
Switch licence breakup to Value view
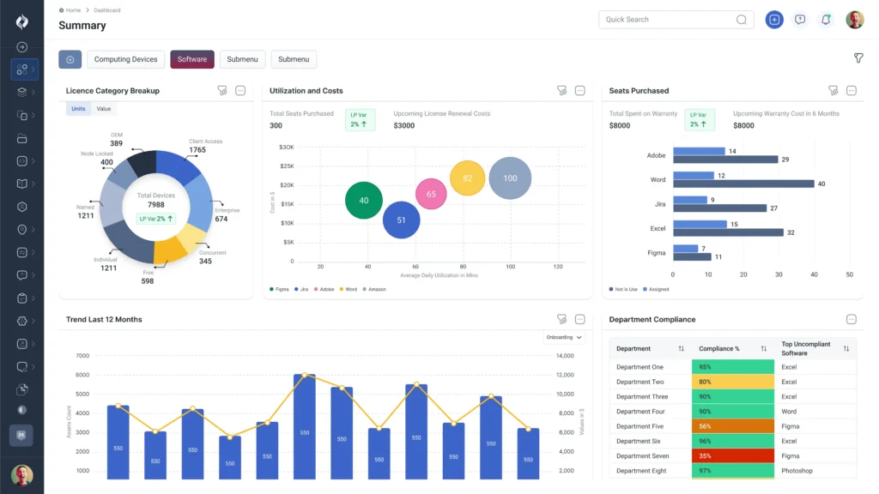tap(103, 109)
